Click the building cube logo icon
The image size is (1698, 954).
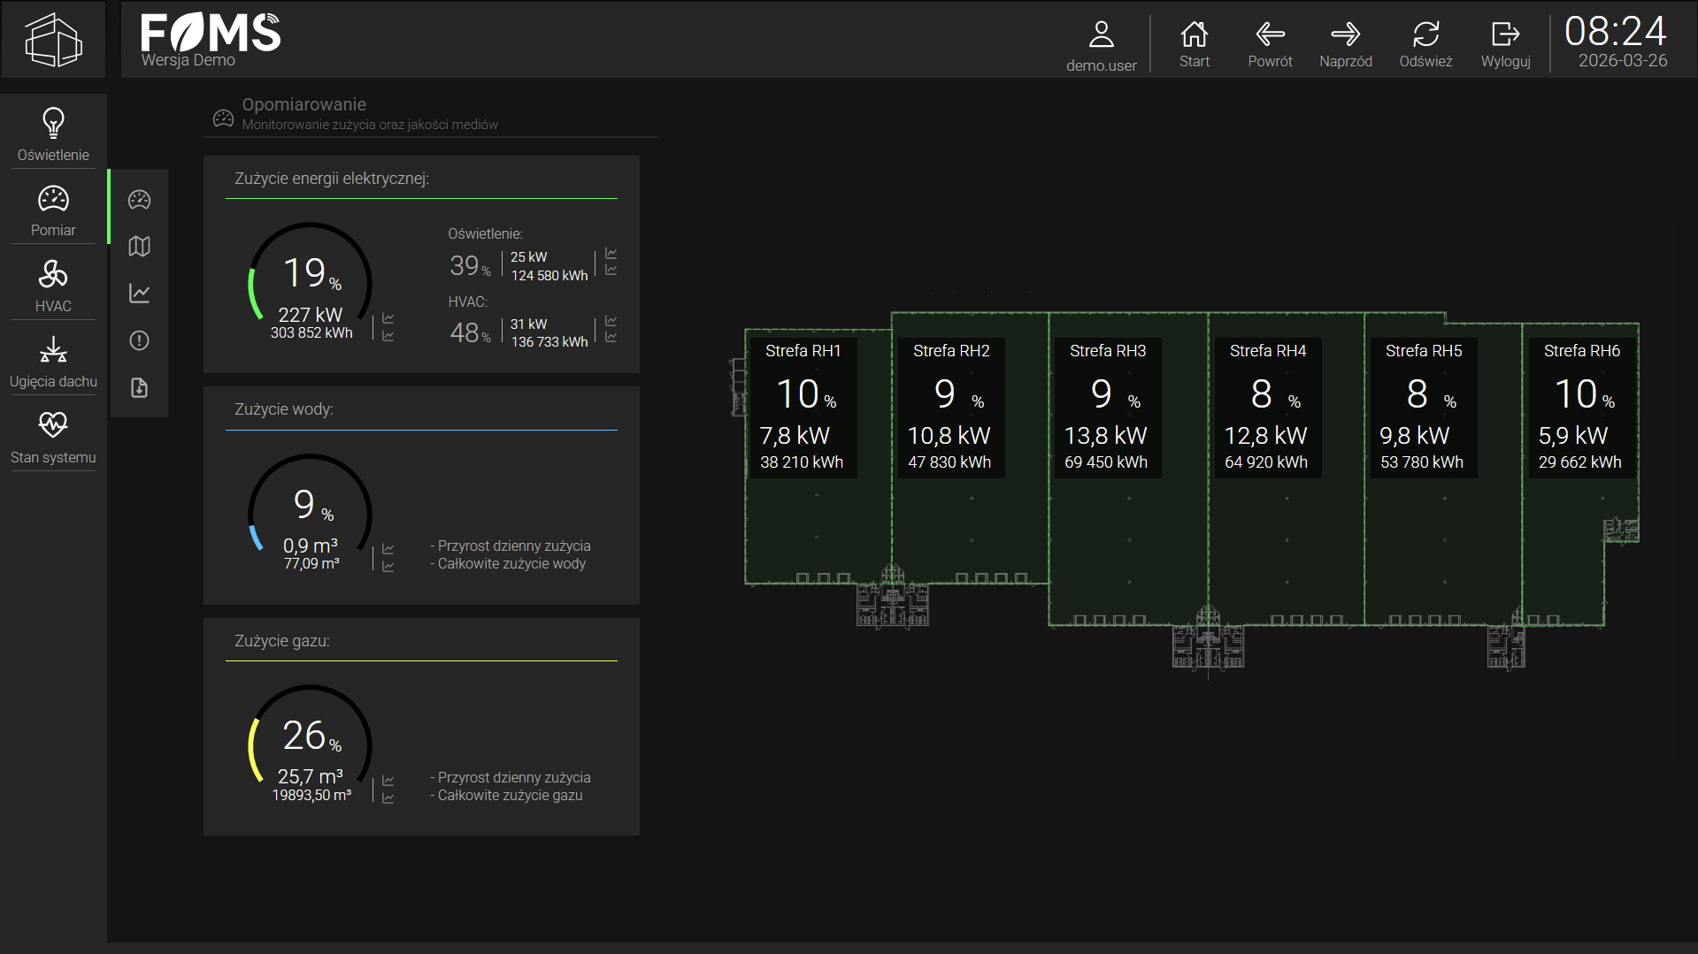pyautogui.click(x=53, y=40)
